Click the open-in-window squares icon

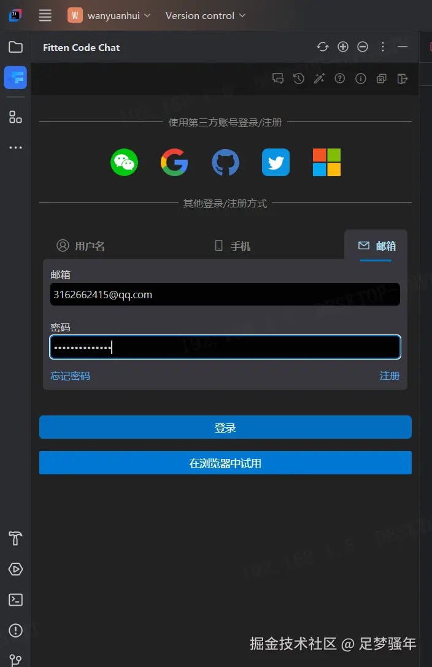click(382, 79)
